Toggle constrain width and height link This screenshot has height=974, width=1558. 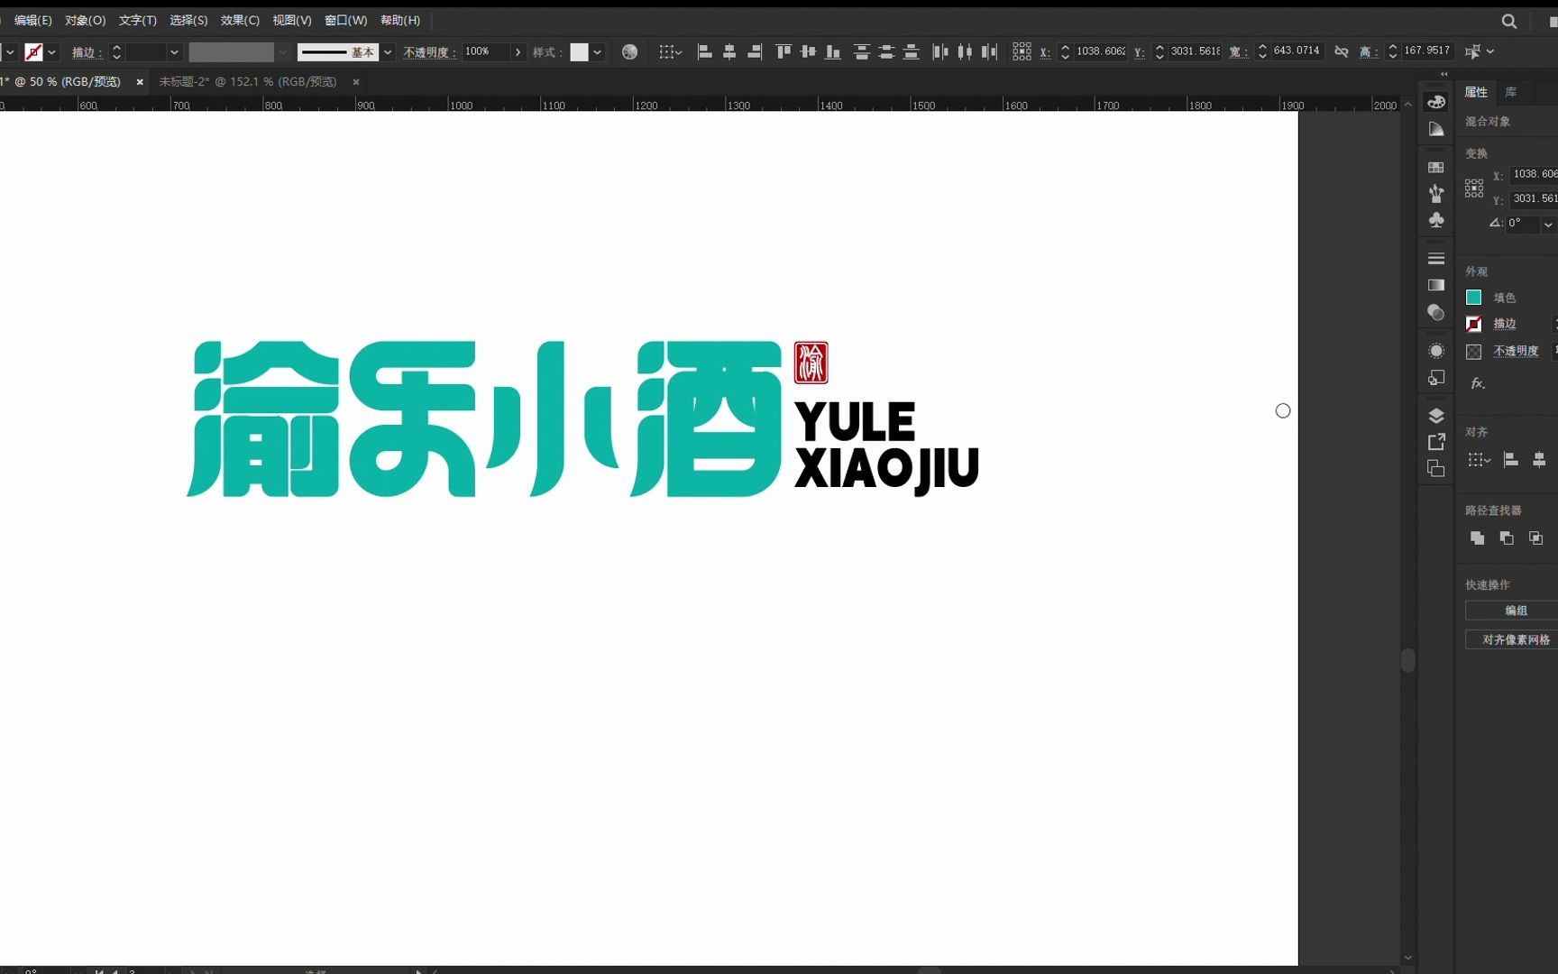pyautogui.click(x=1342, y=52)
